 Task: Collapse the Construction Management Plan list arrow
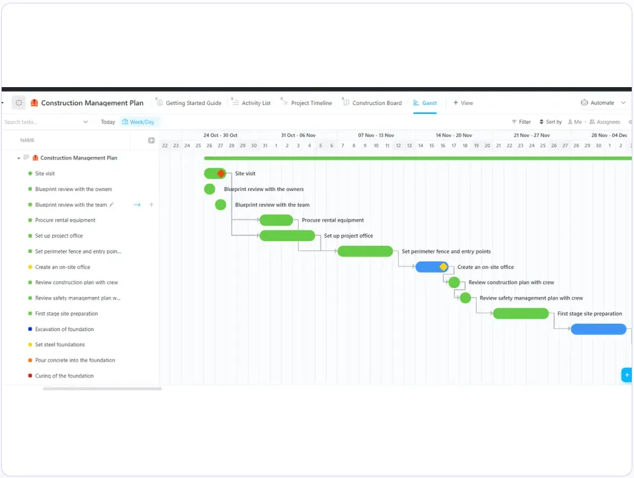[18, 158]
